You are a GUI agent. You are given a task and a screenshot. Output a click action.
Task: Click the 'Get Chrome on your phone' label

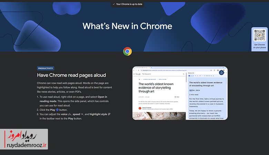pyautogui.click(x=260, y=46)
